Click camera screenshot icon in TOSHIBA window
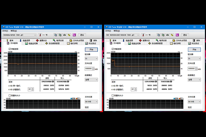This screenshot has width=206, height=137. tap(64, 35)
